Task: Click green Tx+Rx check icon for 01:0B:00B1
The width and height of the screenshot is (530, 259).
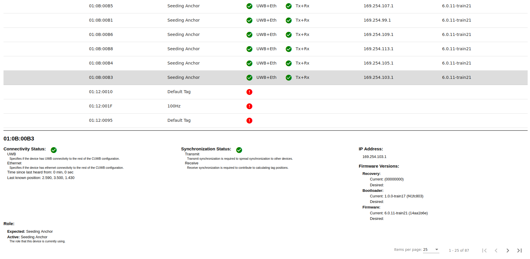Action: (289, 20)
